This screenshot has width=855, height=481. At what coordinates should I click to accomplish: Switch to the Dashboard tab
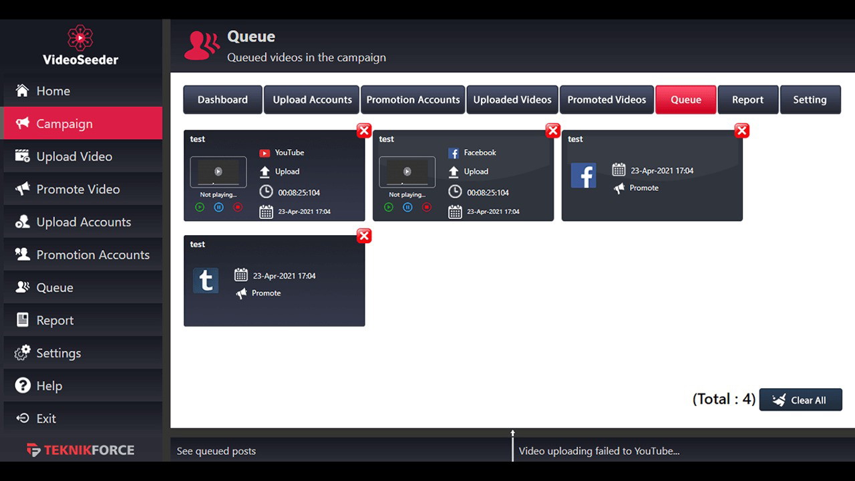point(222,100)
